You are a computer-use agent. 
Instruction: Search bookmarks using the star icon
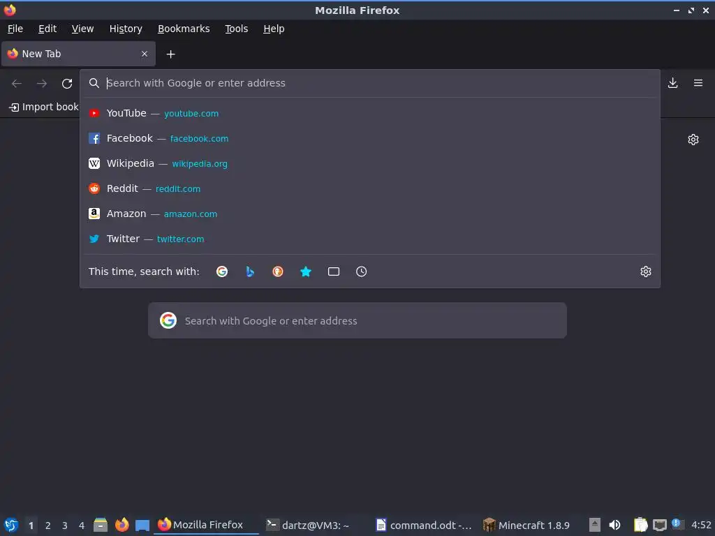click(x=306, y=271)
